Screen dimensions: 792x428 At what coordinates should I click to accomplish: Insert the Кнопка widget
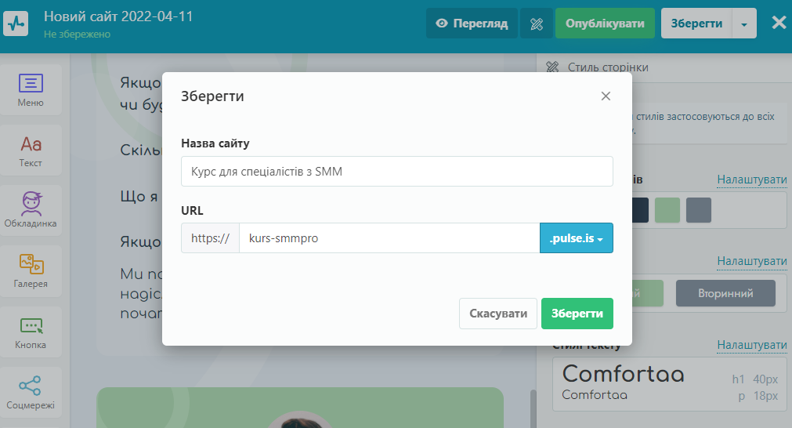coord(31,332)
